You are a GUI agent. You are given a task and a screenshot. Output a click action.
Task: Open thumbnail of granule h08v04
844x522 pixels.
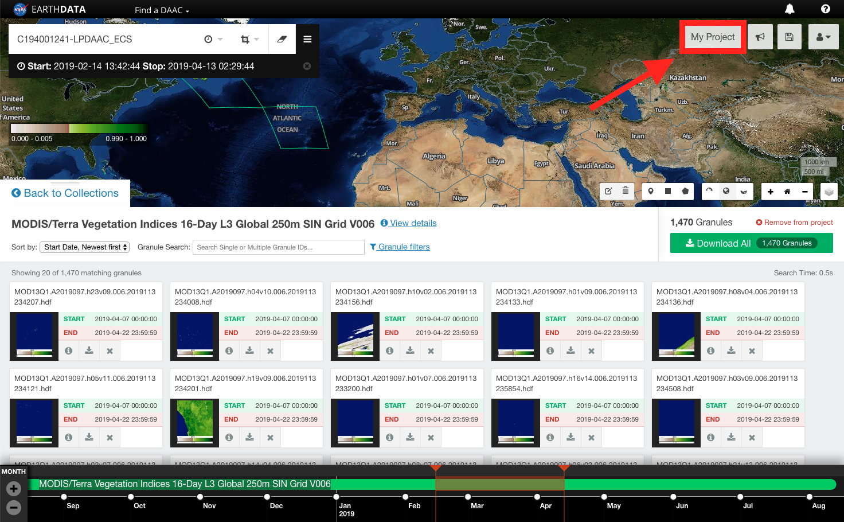677,336
